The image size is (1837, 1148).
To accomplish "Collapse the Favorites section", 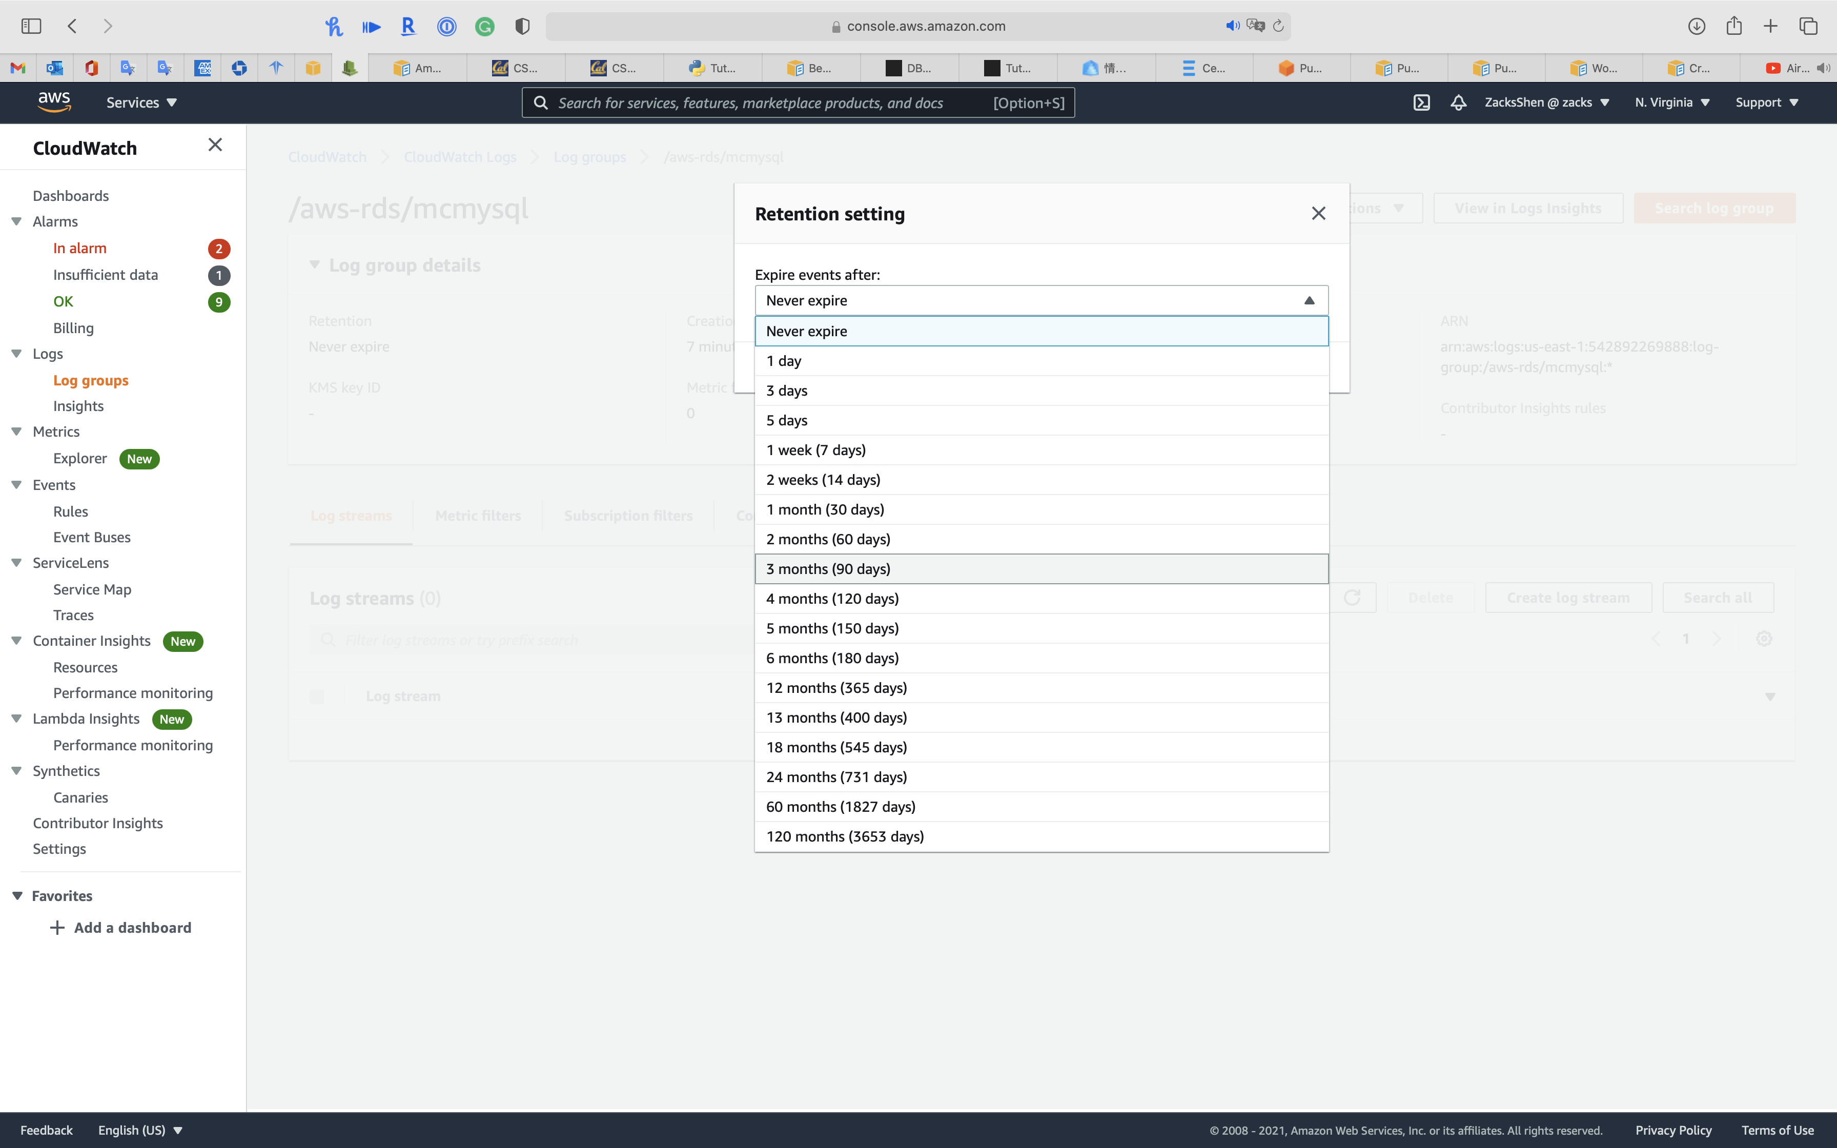I will click(x=17, y=896).
